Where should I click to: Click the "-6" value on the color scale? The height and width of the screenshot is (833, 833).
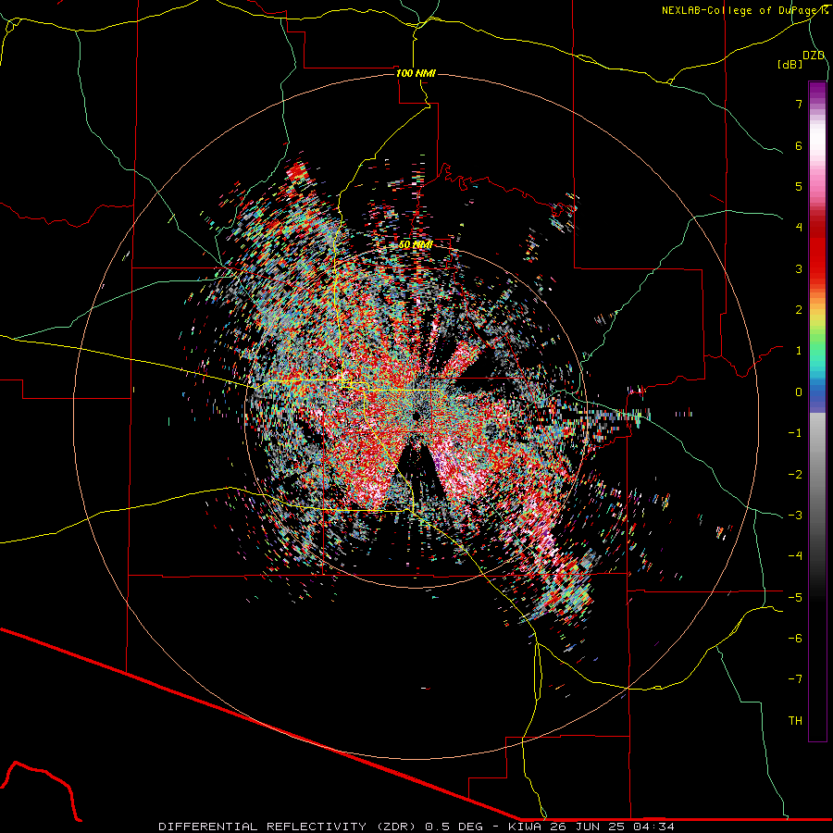795,639
